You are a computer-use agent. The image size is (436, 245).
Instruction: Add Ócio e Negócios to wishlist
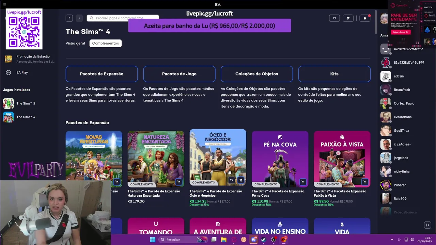(x=231, y=180)
